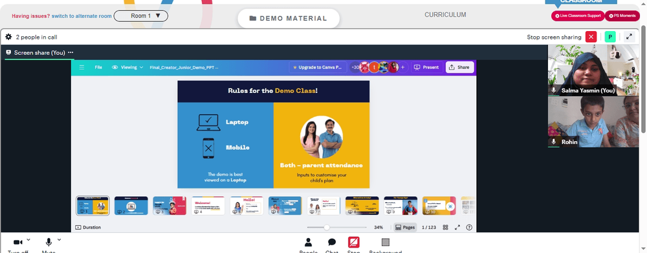Select page 1 thumbnail
Screen dimensions: 647x253
click(x=93, y=206)
